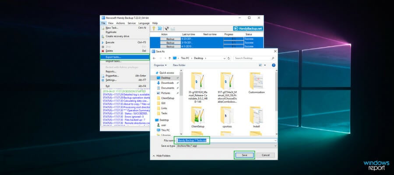Click the blue cart icon in Handy Backup toolbar

click(159, 28)
